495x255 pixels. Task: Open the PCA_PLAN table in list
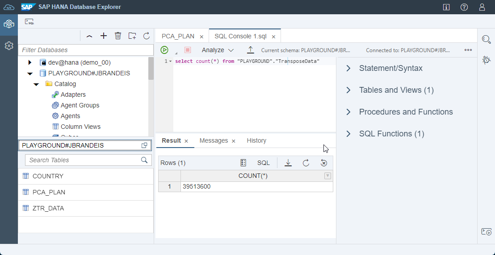[85, 192]
